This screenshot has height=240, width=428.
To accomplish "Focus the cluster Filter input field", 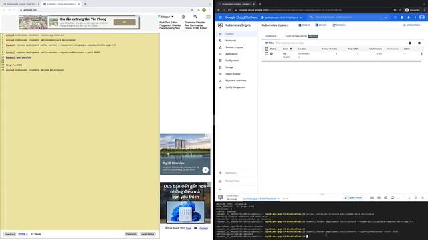I will click(338, 43).
